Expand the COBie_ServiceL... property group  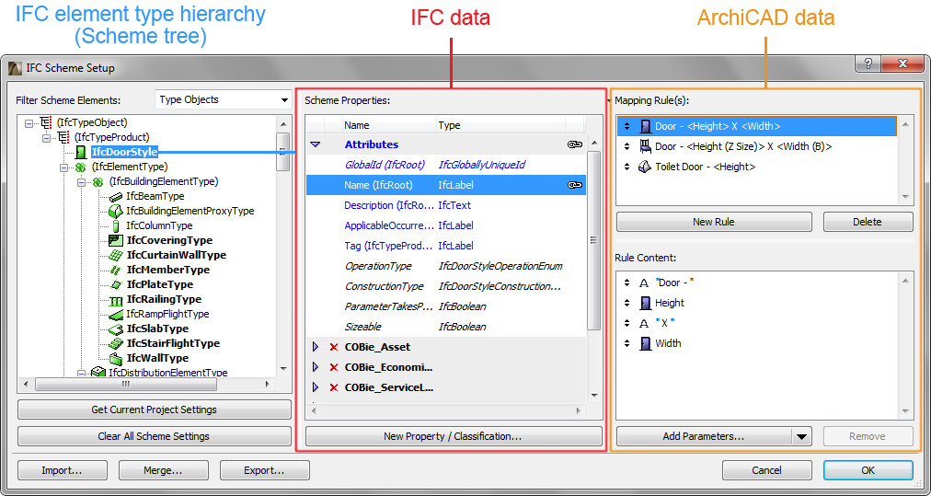pos(316,388)
